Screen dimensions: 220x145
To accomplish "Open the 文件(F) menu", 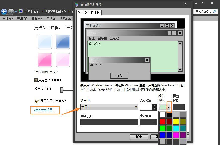I will click(8, 19).
